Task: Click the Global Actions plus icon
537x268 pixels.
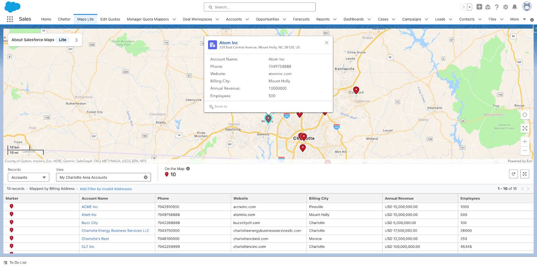Action: click(x=479, y=7)
